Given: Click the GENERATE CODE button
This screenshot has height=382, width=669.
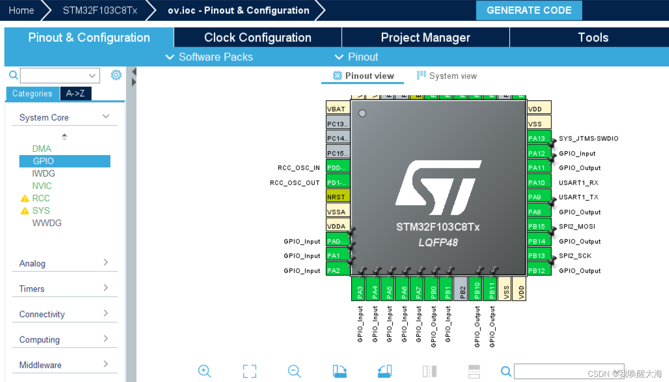Looking at the screenshot, I should pyautogui.click(x=529, y=10).
